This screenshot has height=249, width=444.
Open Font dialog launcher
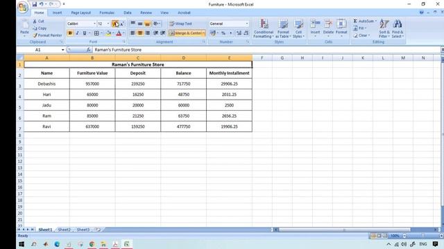[124, 41]
